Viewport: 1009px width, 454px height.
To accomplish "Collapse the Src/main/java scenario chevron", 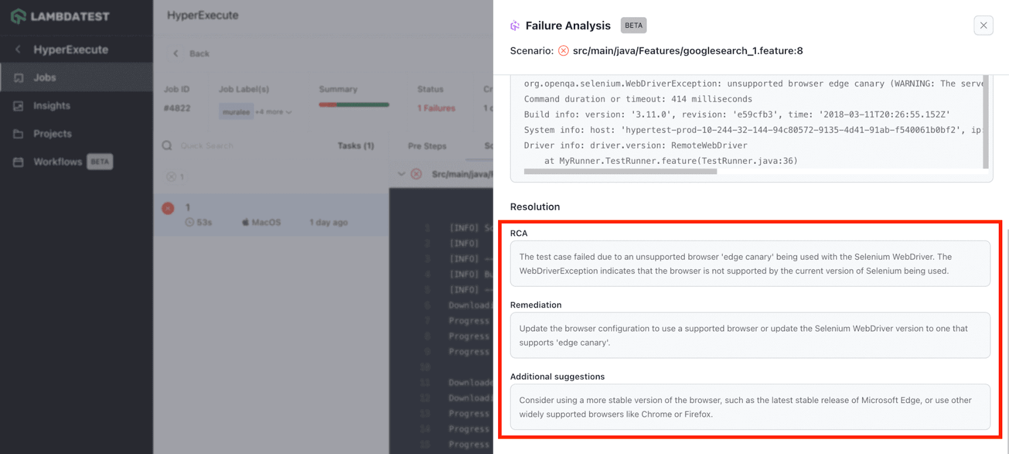I will [401, 174].
